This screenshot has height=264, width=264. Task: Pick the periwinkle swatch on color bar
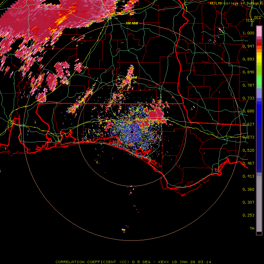(x=259, y=93)
